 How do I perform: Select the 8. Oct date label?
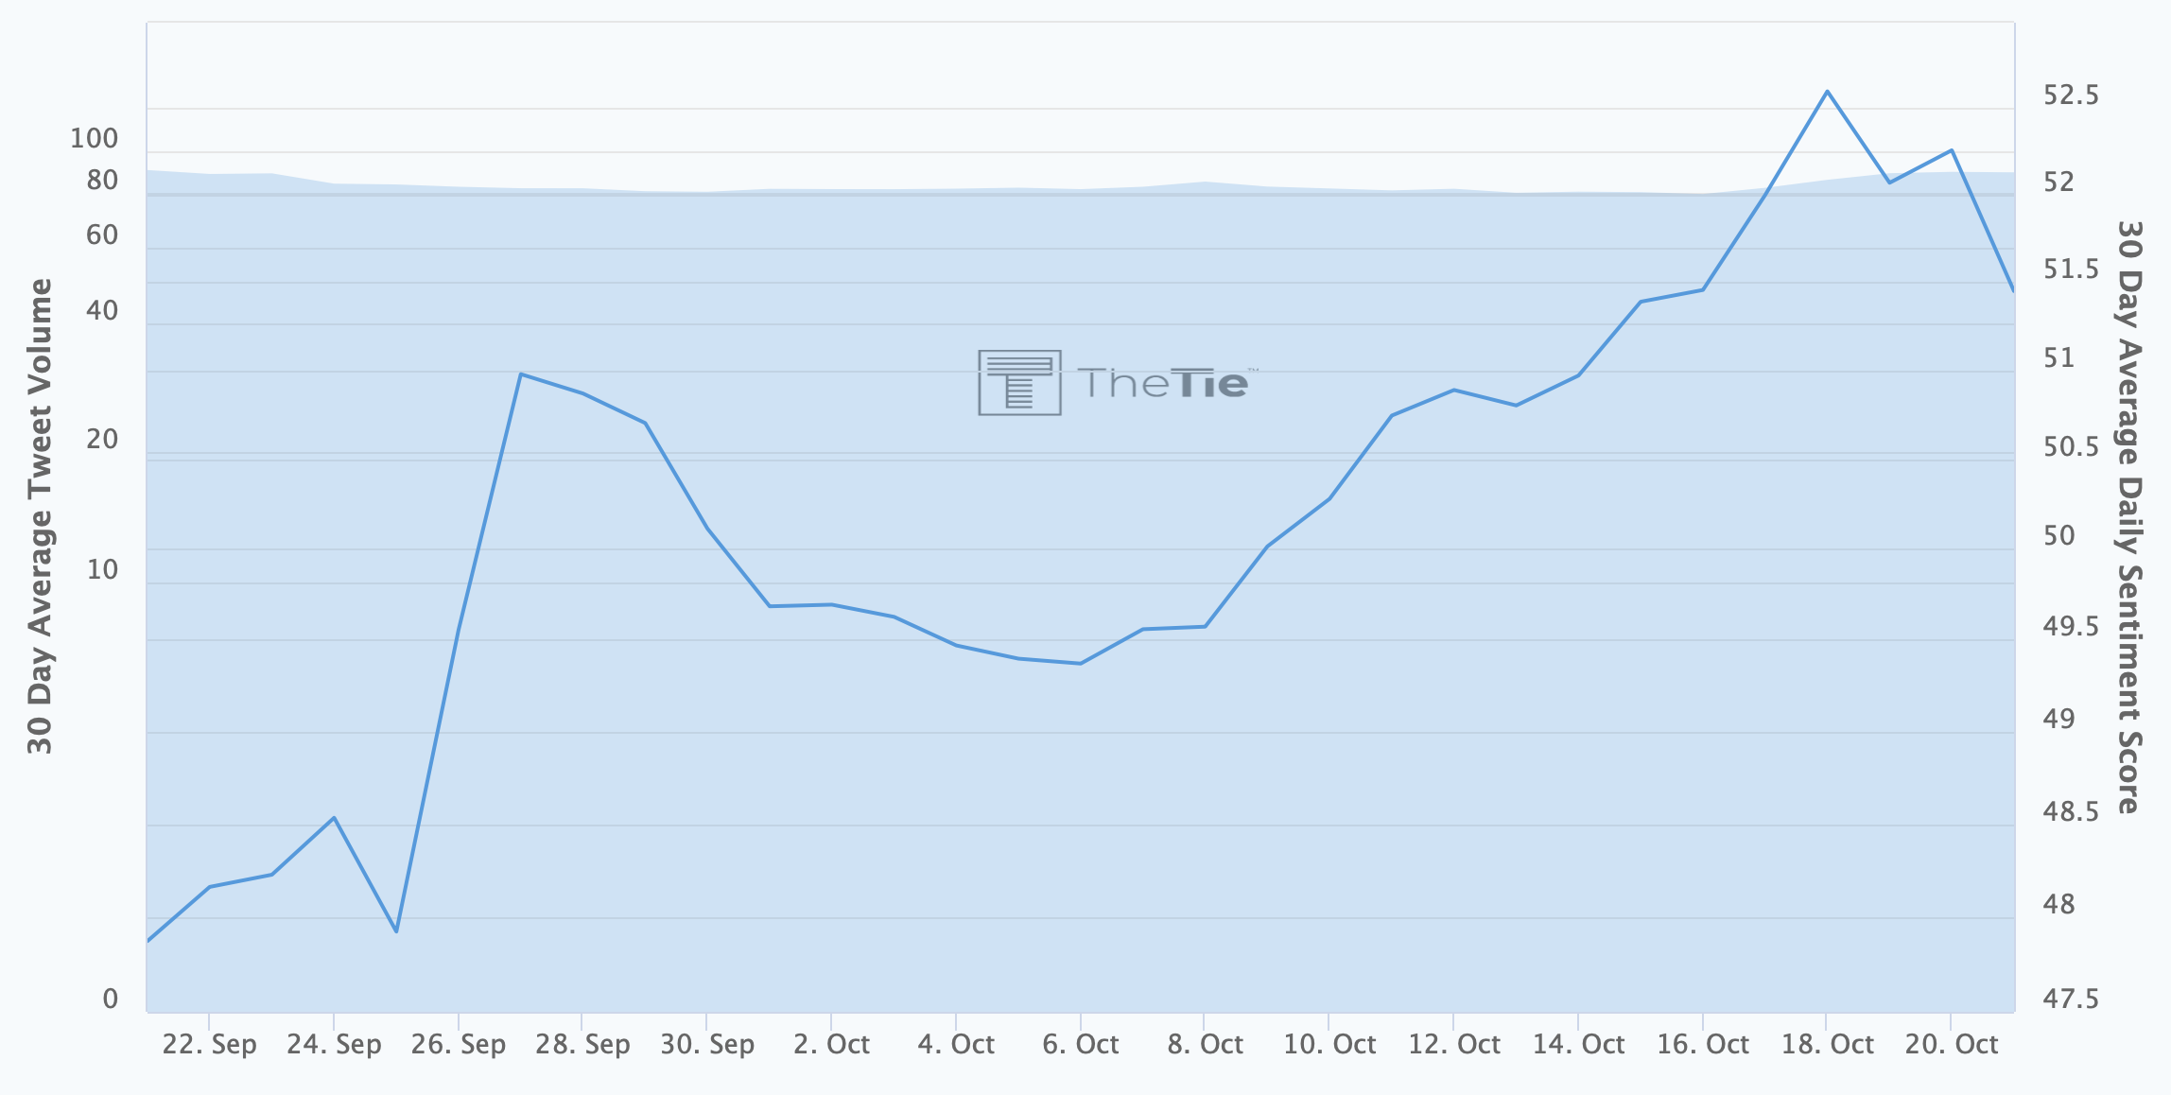point(1205,1044)
